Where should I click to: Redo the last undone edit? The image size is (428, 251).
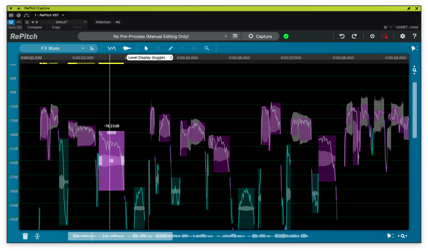click(x=354, y=36)
